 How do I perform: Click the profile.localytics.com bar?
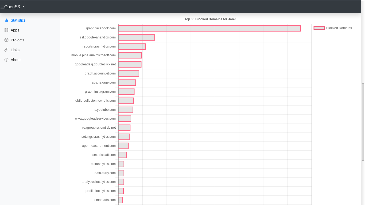point(121,191)
